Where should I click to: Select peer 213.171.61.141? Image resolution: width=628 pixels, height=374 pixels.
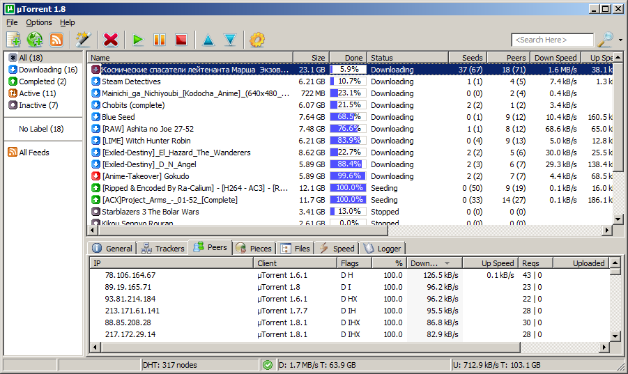pos(349,311)
